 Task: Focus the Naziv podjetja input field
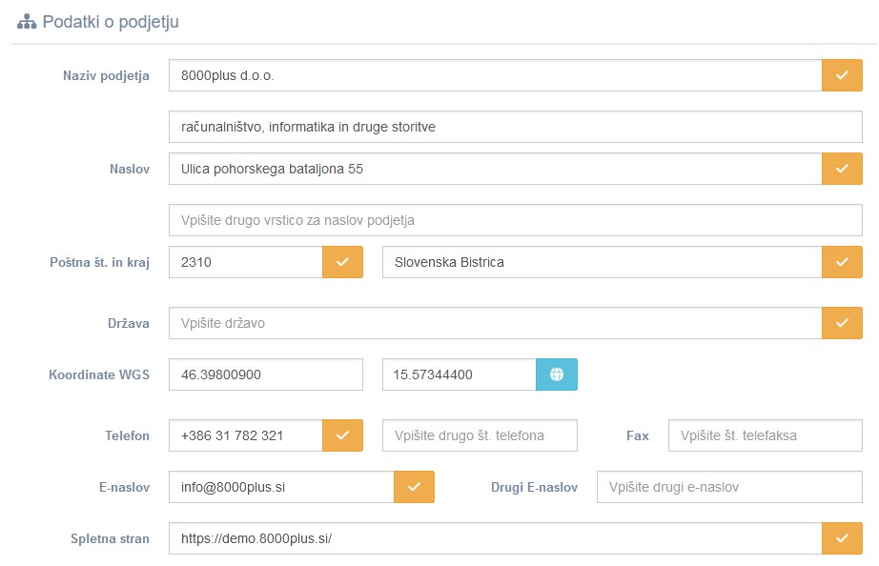coord(494,75)
